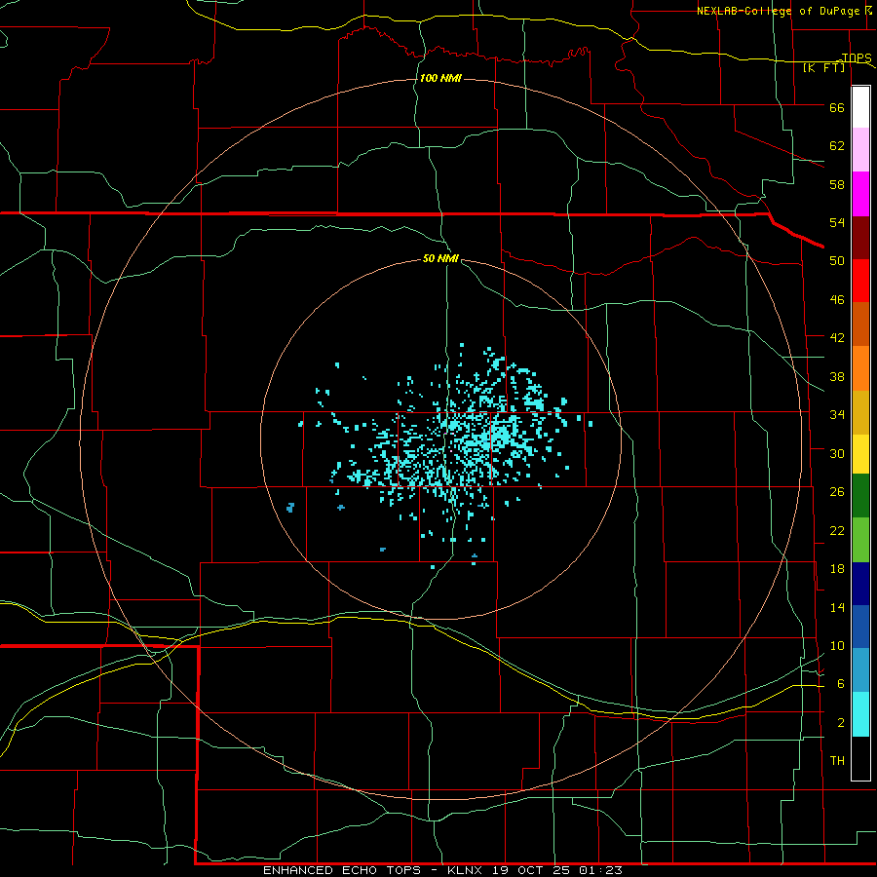Select the light green legend swatch

coord(860,540)
